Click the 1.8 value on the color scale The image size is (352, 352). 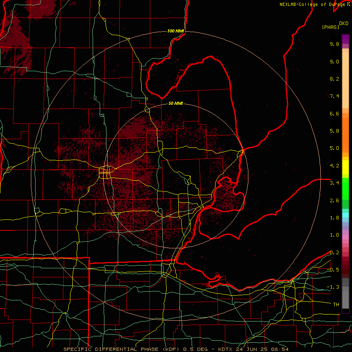[x=334, y=218]
